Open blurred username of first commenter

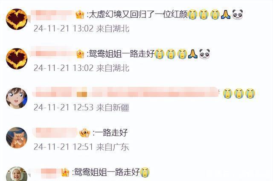[x=53, y=14]
